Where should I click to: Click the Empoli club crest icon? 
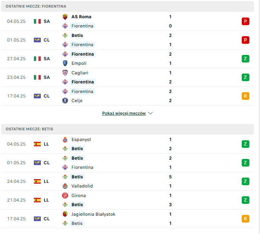coord(65,63)
